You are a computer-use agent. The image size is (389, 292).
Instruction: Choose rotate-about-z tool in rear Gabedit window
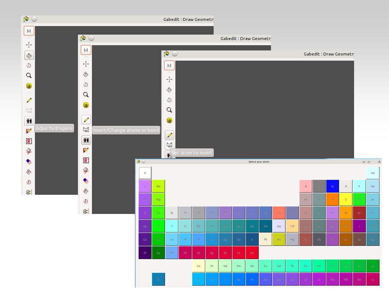point(29,66)
